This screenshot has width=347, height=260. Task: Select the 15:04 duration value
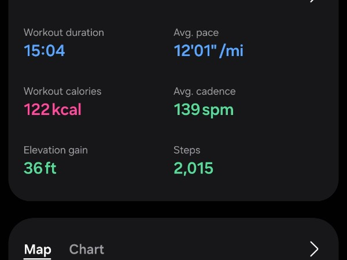coord(45,51)
